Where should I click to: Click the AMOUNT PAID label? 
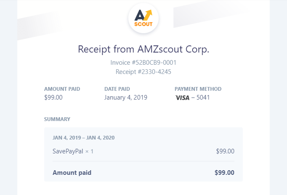[x=62, y=89]
